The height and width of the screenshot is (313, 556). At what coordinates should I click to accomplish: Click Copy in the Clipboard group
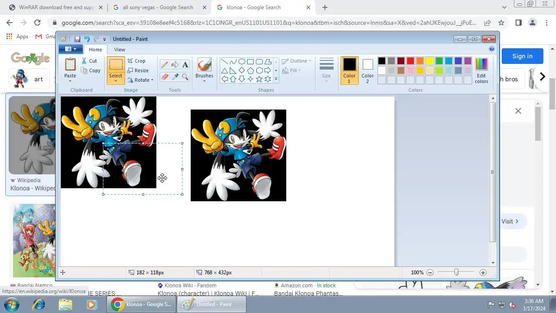(91, 70)
